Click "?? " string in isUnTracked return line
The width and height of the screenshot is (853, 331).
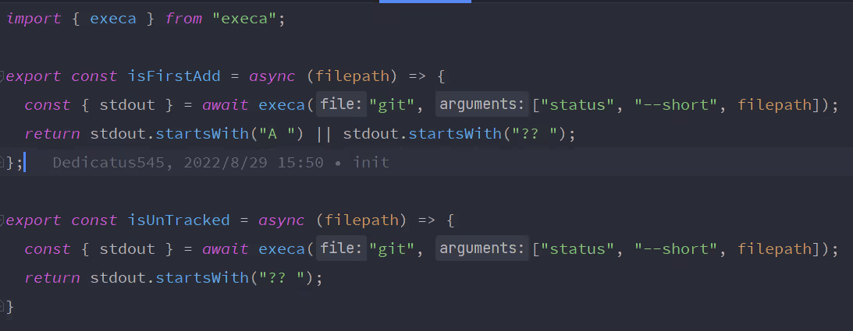point(282,278)
